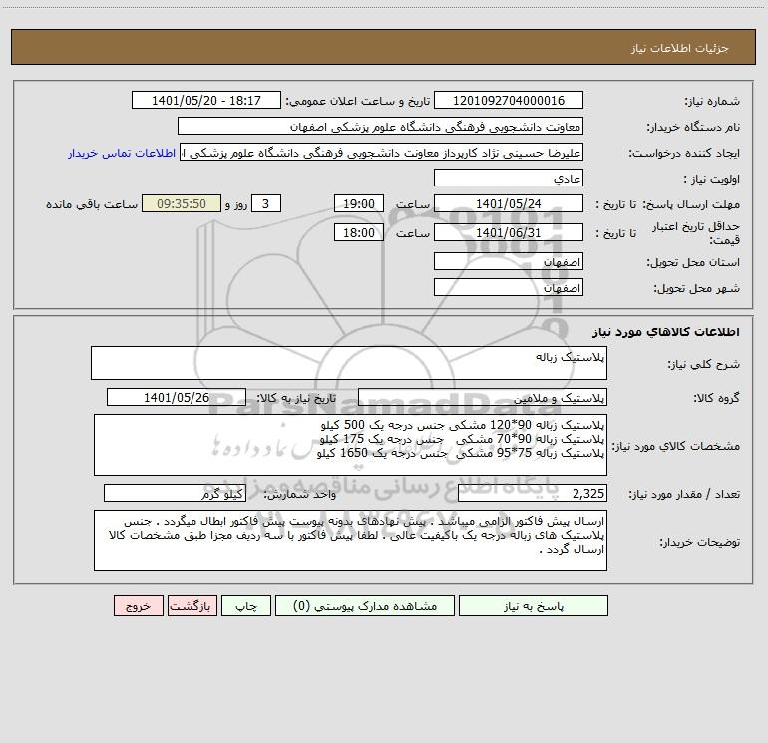The height and width of the screenshot is (743, 768).
Task: Click the چاپ print button
Action: [x=246, y=606]
